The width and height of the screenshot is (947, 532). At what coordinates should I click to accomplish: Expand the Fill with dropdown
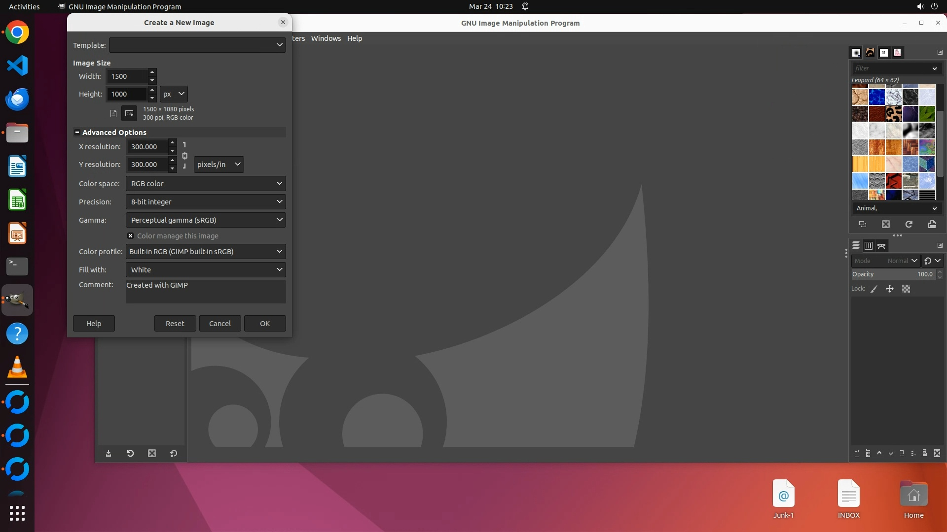coord(206,270)
